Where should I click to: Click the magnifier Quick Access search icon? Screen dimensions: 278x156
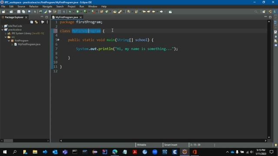256,12
